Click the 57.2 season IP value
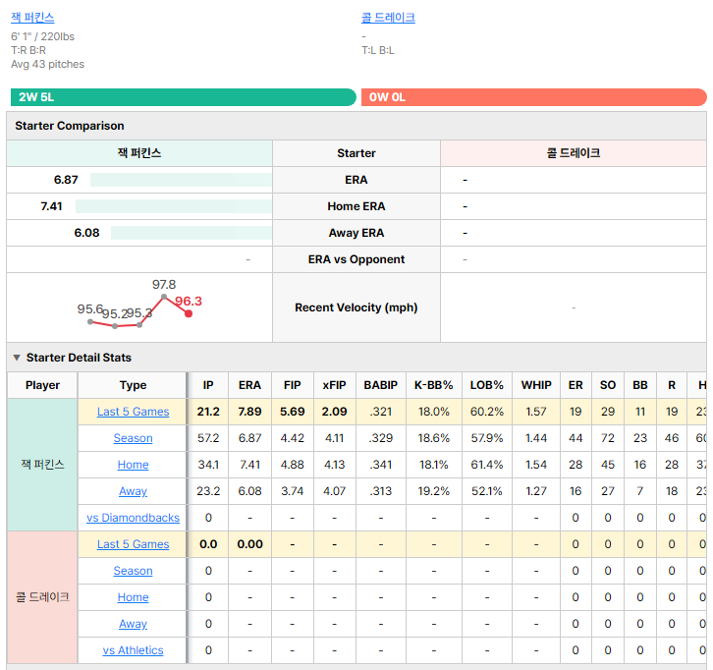This screenshot has height=670, width=713. tap(208, 438)
